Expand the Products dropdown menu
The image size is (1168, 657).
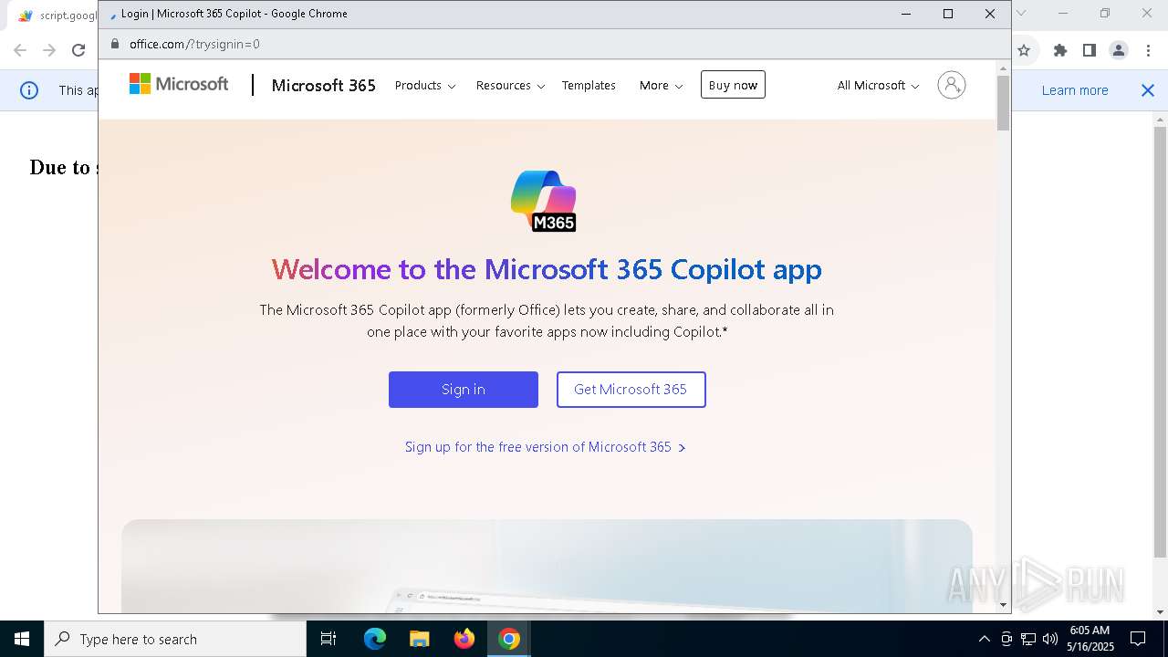(x=425, y=85)
